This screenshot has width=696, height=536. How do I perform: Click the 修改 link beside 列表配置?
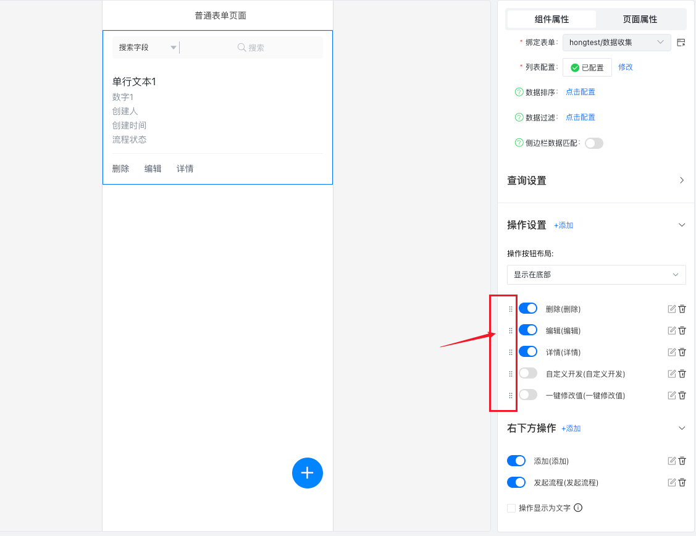[626, 67]
